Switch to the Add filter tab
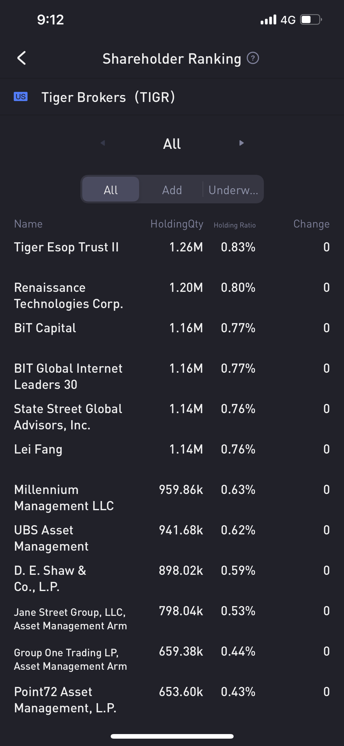344x746 pixels. pos(172,190)
